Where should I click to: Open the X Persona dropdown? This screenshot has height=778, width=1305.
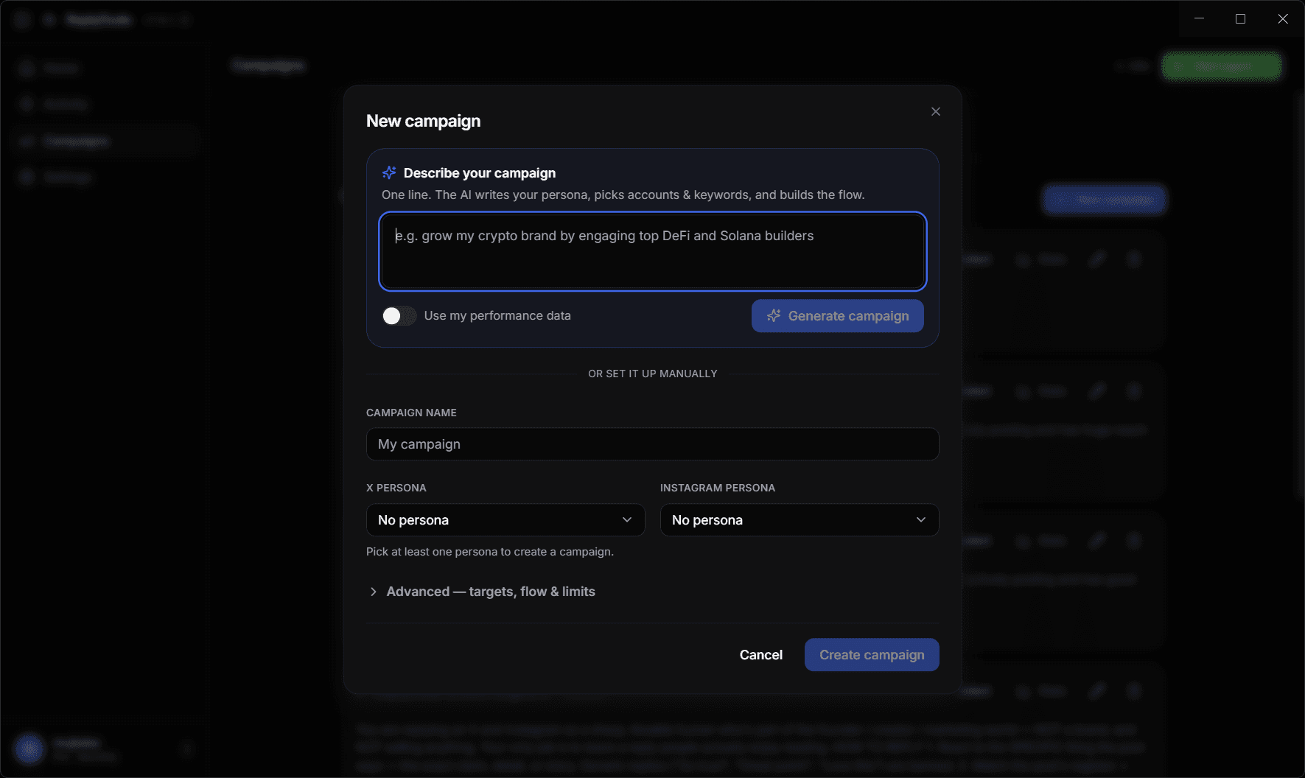(505, 520)
